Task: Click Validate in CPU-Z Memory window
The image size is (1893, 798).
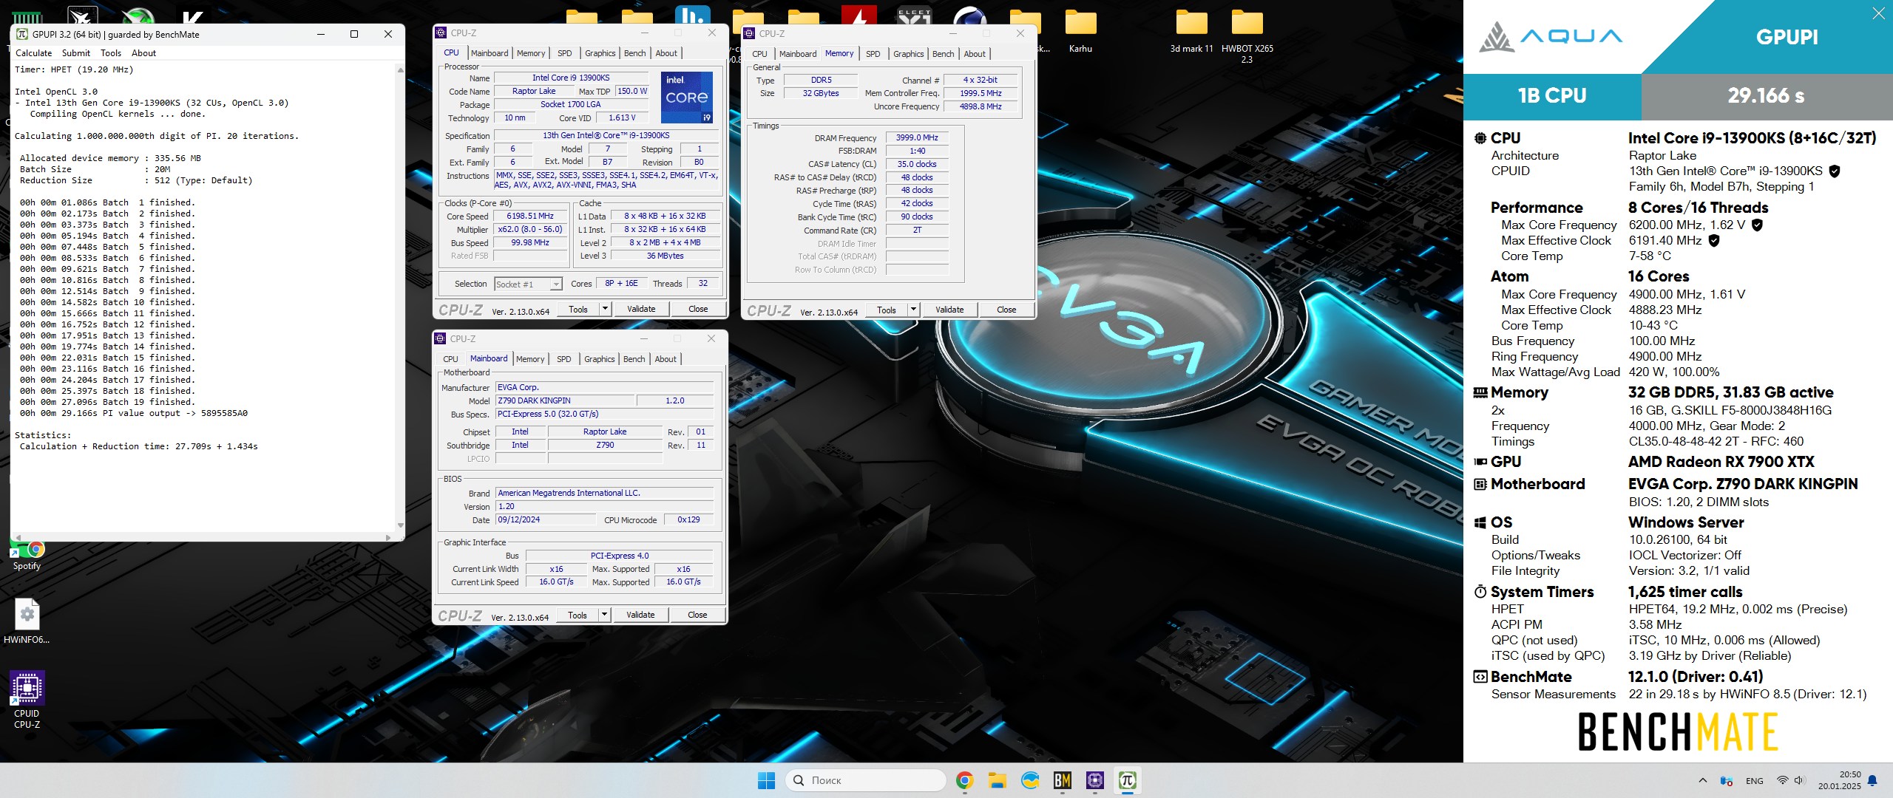Action: tap(949, 310)
